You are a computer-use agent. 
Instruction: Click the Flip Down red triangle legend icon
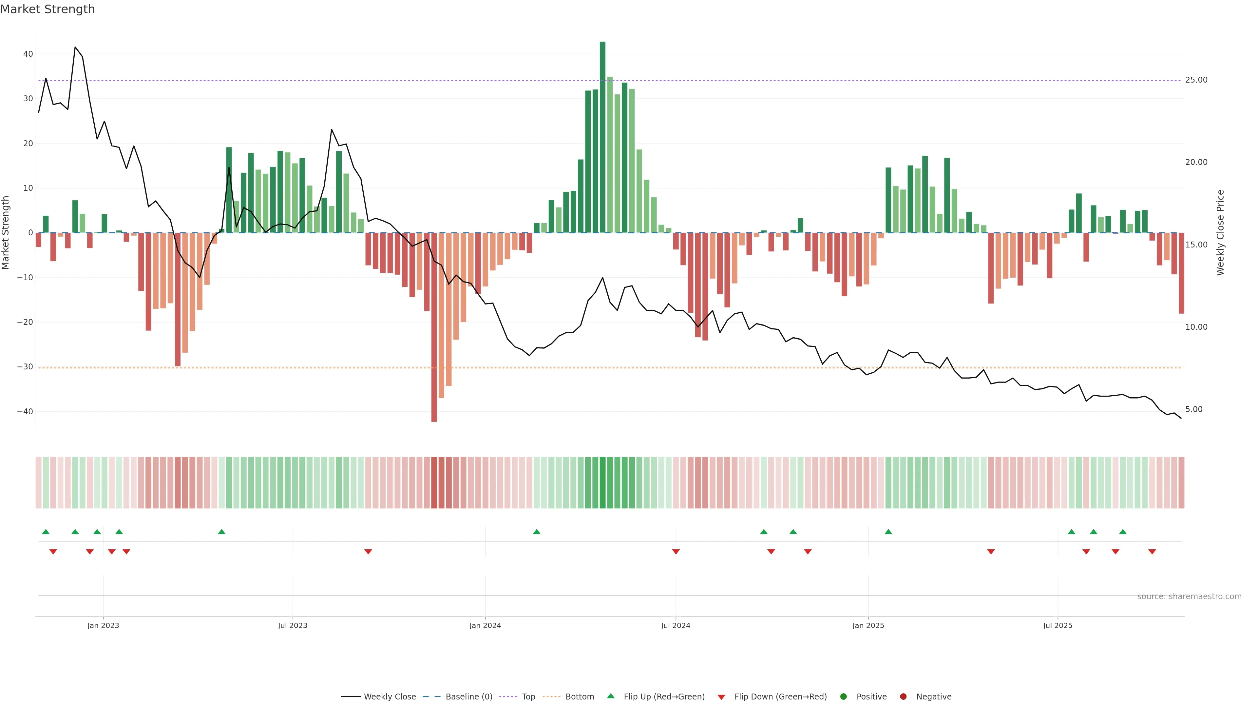pyautogui.click(x=721, y=697)
